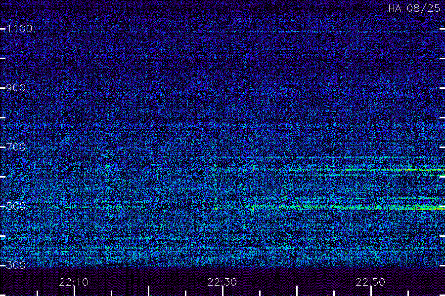This screenshot has width=445, height=296.
Task: Click the tick mark beneath 22:30
Action: tap(223, 291)
